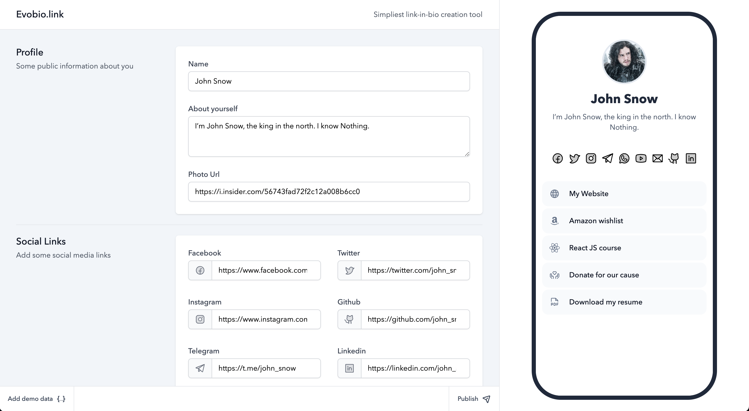Open Facebook icon in phone preview

pyautogui.click(x=557, y=158)
